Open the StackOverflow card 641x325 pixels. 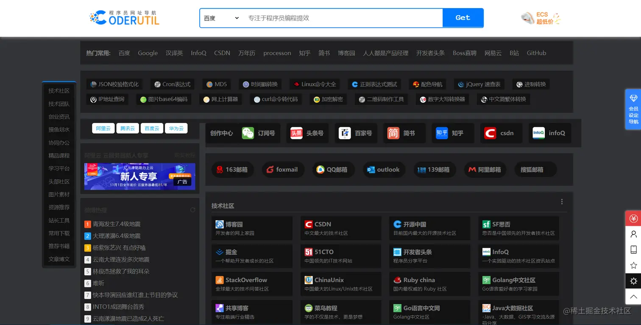(x=252, y=284)
